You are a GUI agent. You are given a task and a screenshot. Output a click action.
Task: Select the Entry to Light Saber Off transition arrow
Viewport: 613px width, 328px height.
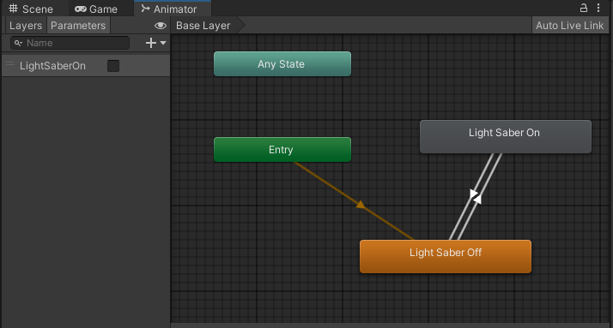361,205
